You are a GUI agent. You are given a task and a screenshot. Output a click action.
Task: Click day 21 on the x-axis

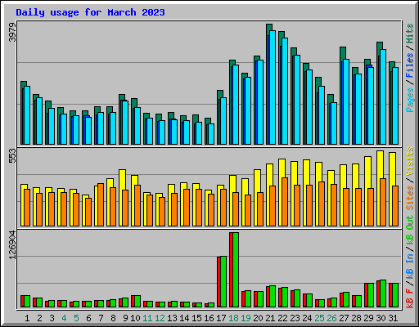(271, 318)
